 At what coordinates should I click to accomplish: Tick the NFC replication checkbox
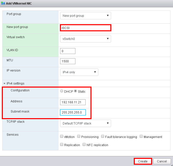(84, 145)
